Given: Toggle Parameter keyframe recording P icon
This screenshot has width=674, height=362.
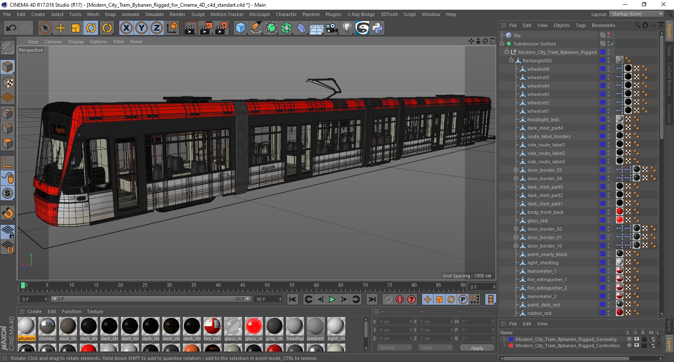Looking at the screenshot, I should (x=463, y=299).
